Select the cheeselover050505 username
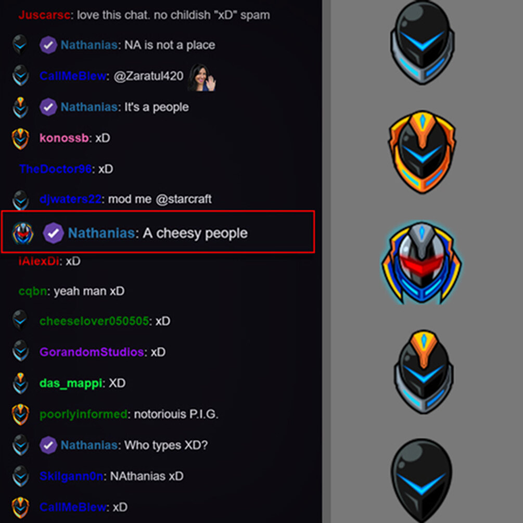The height and width of the screenshot is (523, 523). [x=94, y=321]
